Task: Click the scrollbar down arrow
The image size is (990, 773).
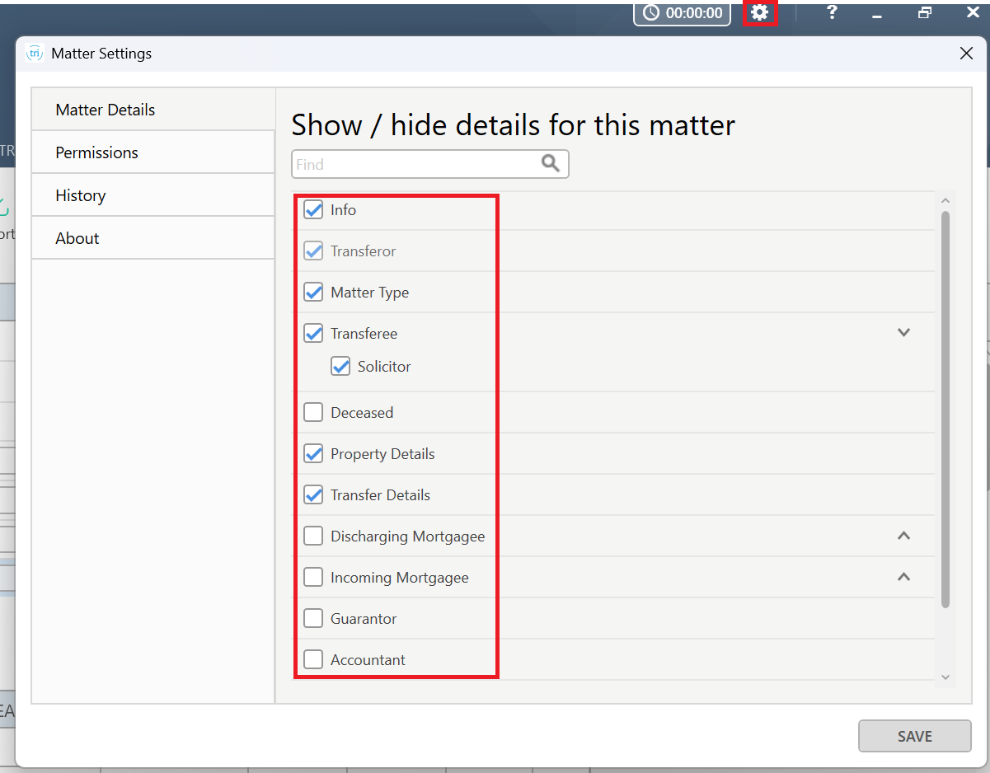Action: click(x=945, y=677)
